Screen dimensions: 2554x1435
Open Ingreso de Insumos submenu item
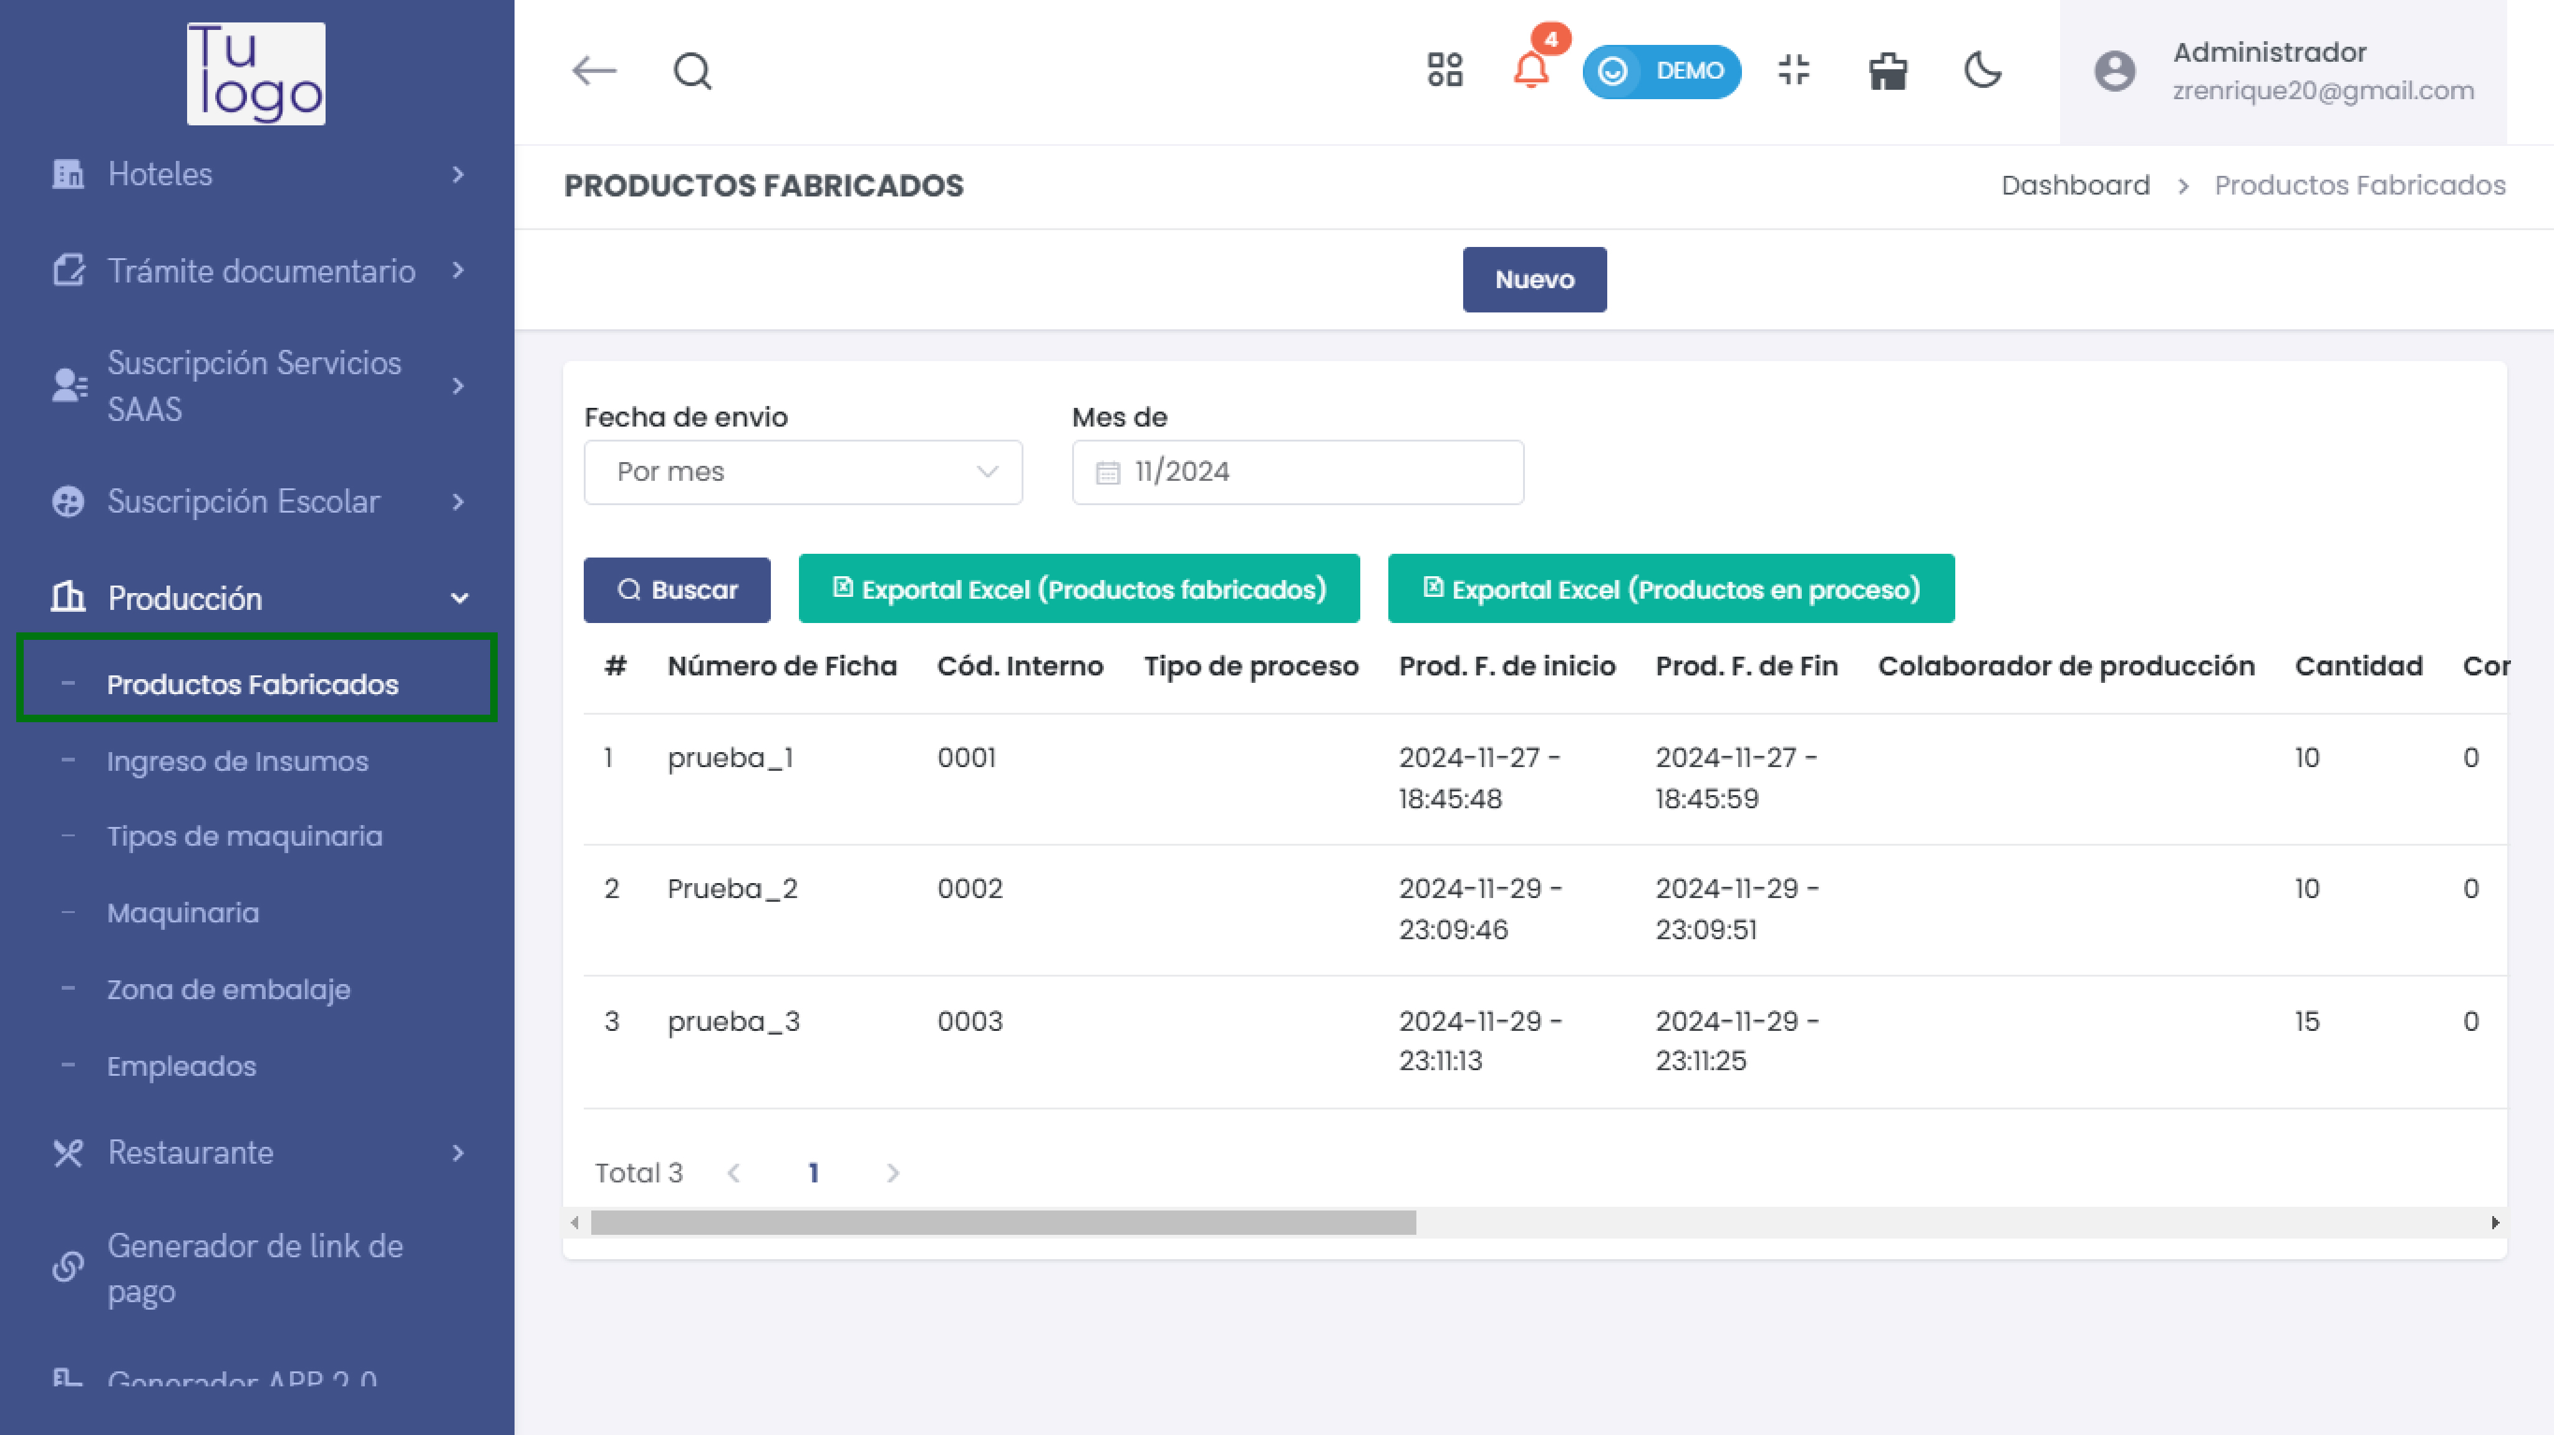coord(237,761)
